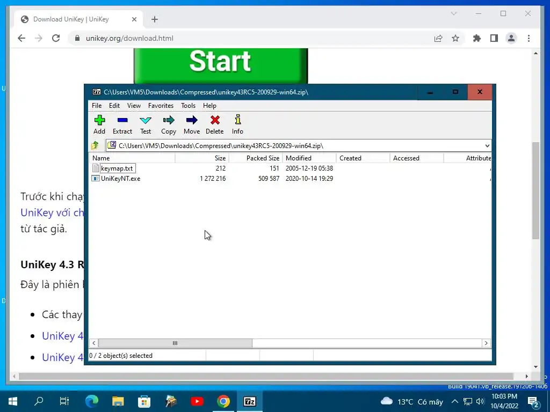Click the Add button in 7-Zip toolbar
550x412 pixels.
(99, 124)
